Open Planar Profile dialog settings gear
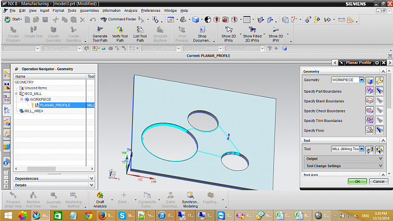 (x=377, y=63)
